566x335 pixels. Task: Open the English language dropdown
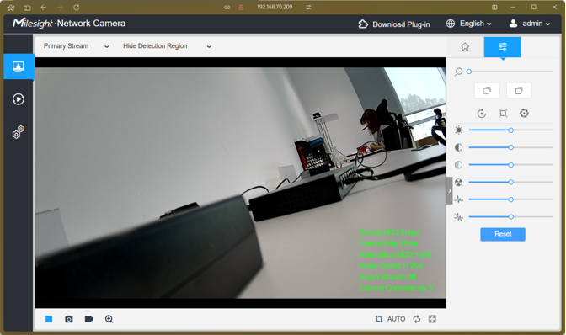(469, 24)
